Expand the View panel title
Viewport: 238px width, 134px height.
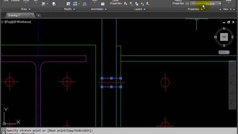227,9
